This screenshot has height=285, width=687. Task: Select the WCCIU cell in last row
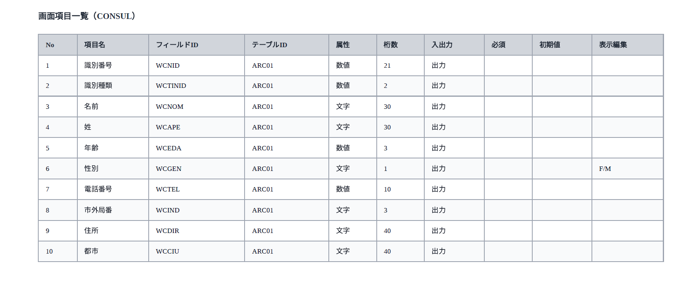click(197, 251)
